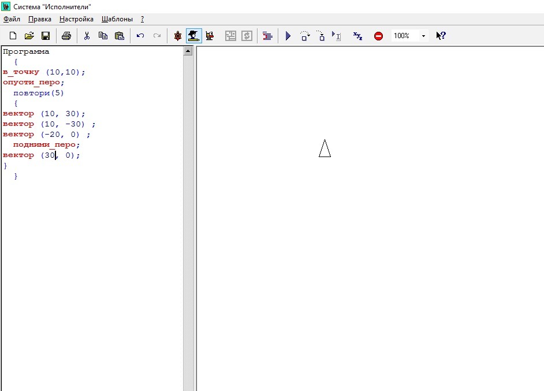Screen dimensions: 544x391
Task: Open the variables watch xyz icon
Action: (357, 36)
